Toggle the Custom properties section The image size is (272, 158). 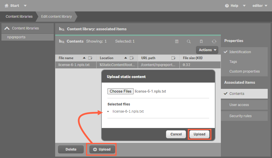[x=244, y=71]
